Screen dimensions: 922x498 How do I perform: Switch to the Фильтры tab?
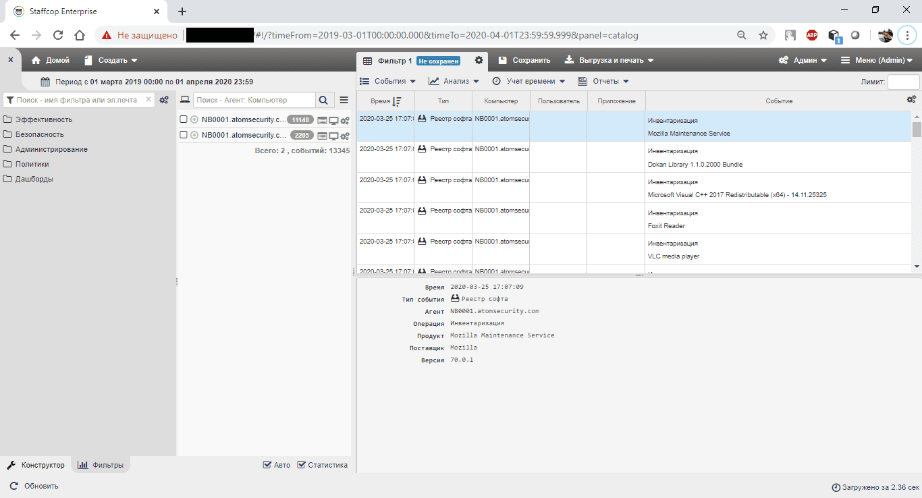(101, 465)
